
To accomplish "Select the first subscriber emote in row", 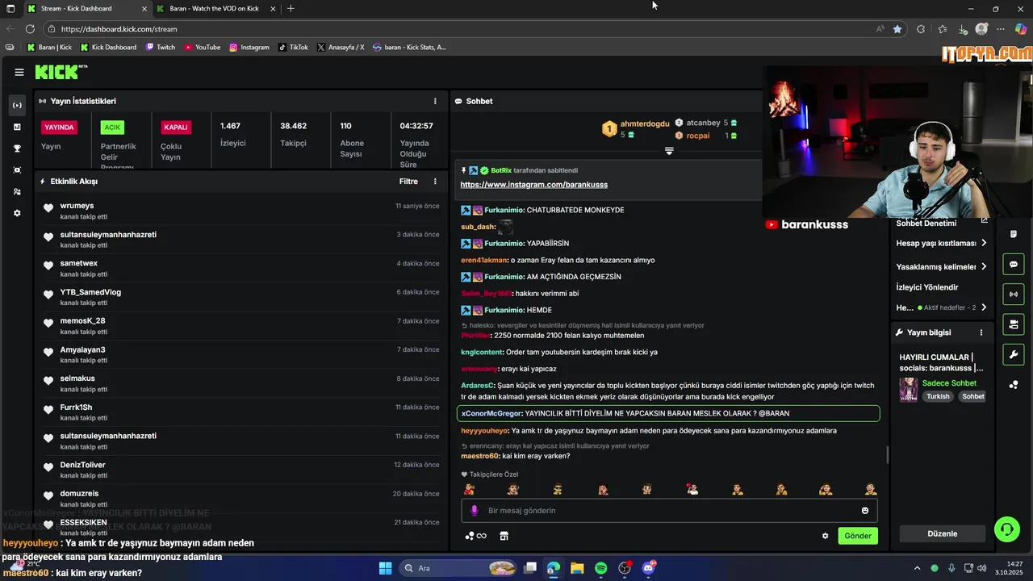I will (470, 489).
